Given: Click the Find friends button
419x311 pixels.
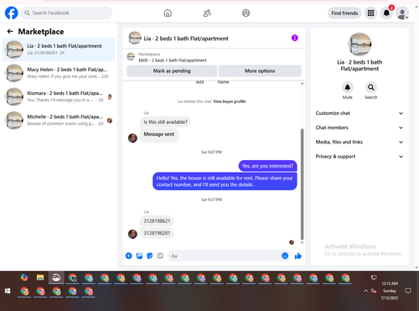Looking at the screenshot, I should click(344, 13).
